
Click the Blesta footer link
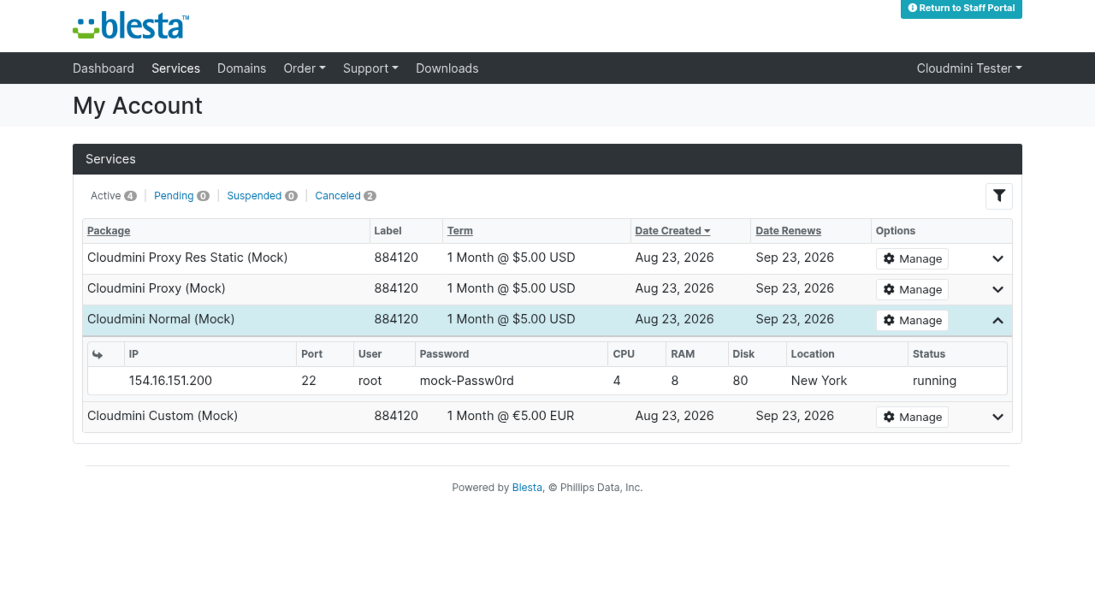pyautogui.click(x=527, y=488)
